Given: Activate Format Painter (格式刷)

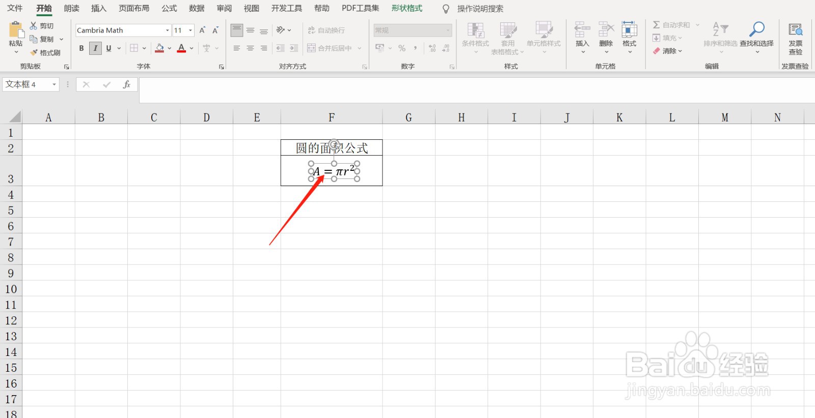Looking at the screenshot, I should click(45, 52).
